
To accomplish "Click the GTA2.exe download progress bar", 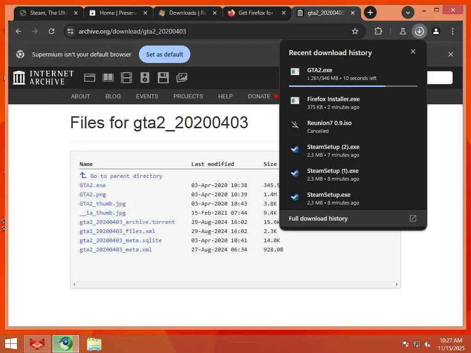I will pos(353,86).
